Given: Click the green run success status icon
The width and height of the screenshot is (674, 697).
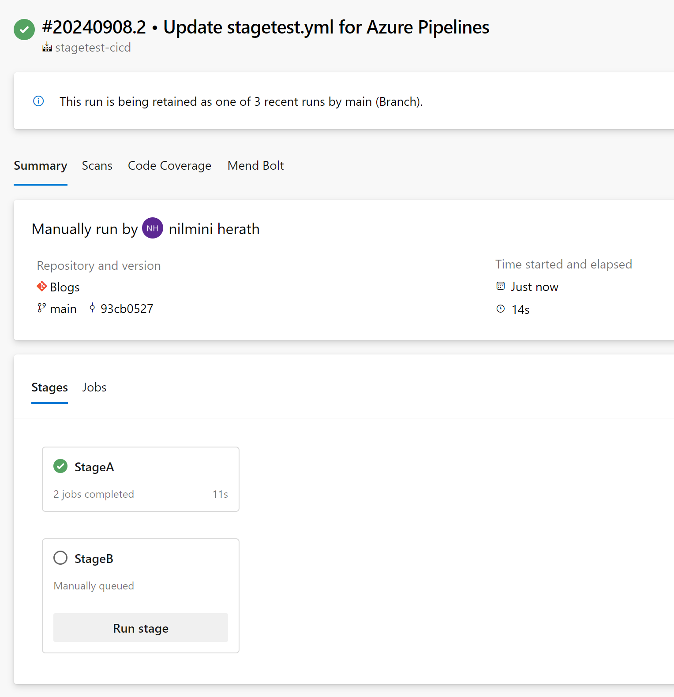Looking at the screenshot, I should point(24,30).
